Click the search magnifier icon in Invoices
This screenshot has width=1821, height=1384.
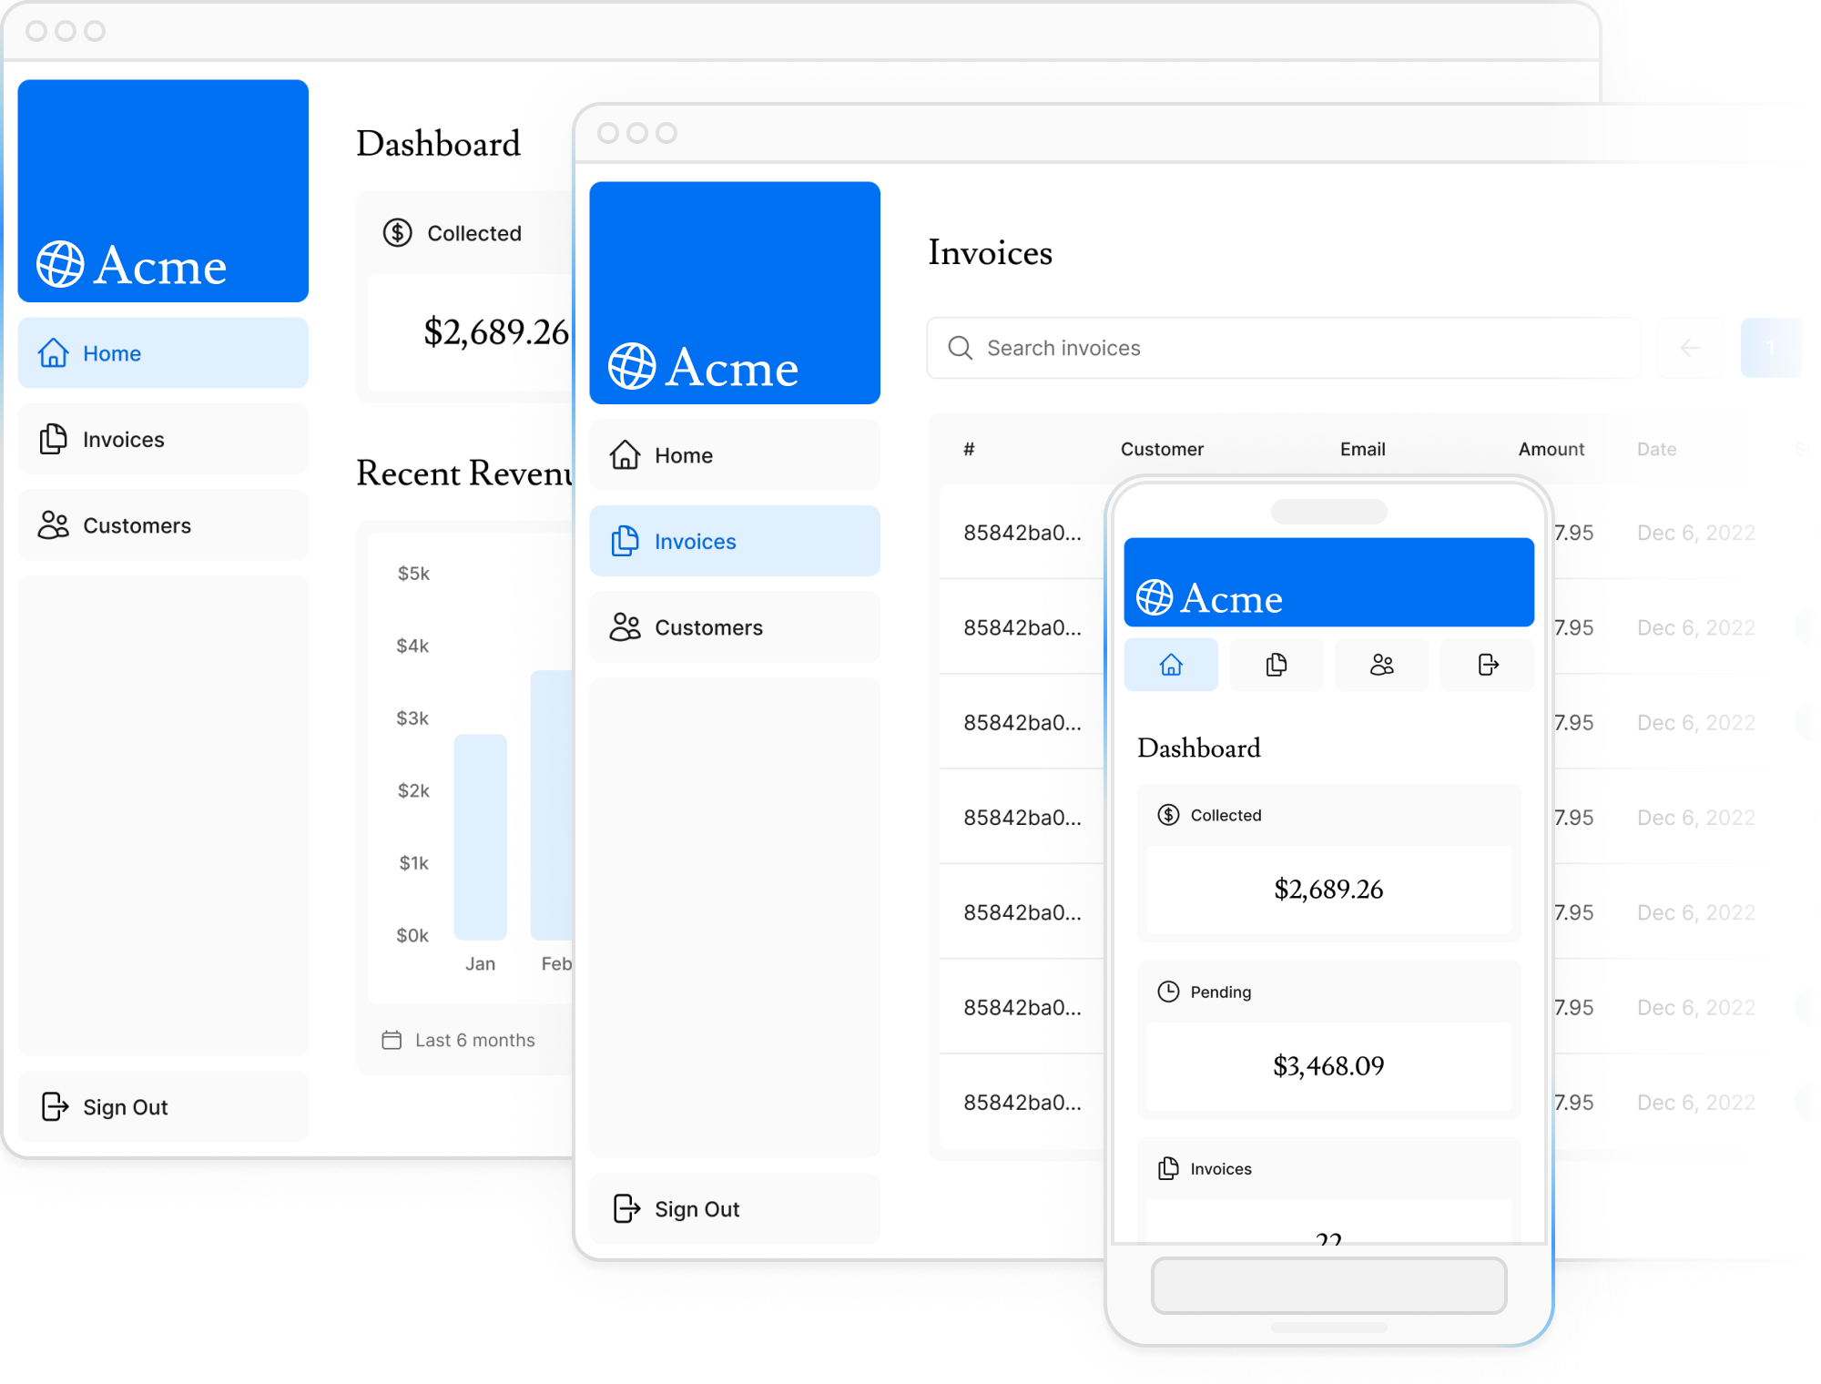[x=961, y=346]
